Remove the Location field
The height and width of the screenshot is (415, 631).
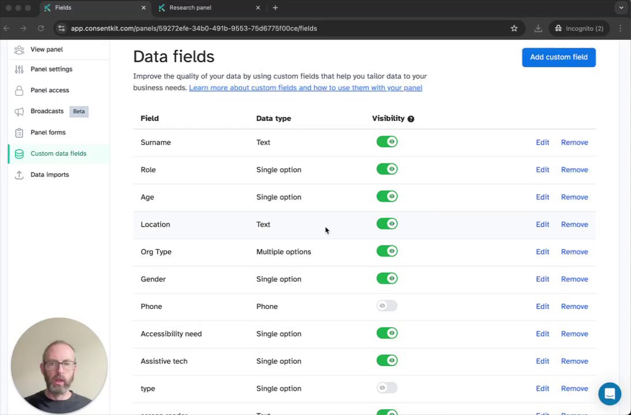(x=574, y=224)
